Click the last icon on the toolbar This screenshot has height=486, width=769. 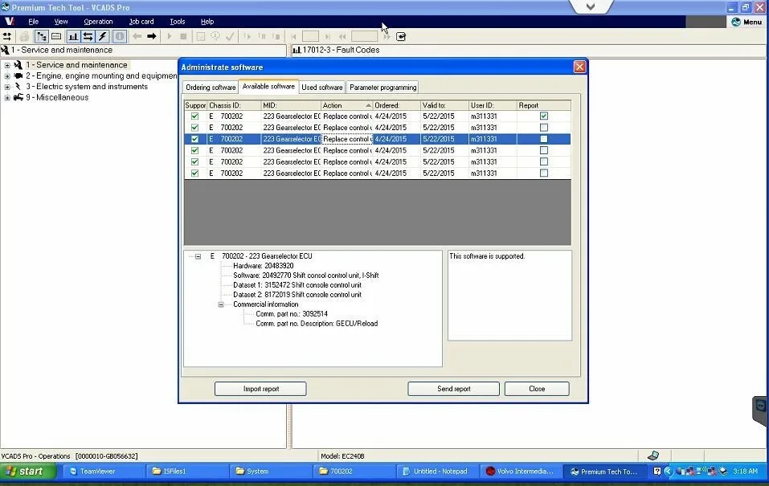tap(401, 36)
